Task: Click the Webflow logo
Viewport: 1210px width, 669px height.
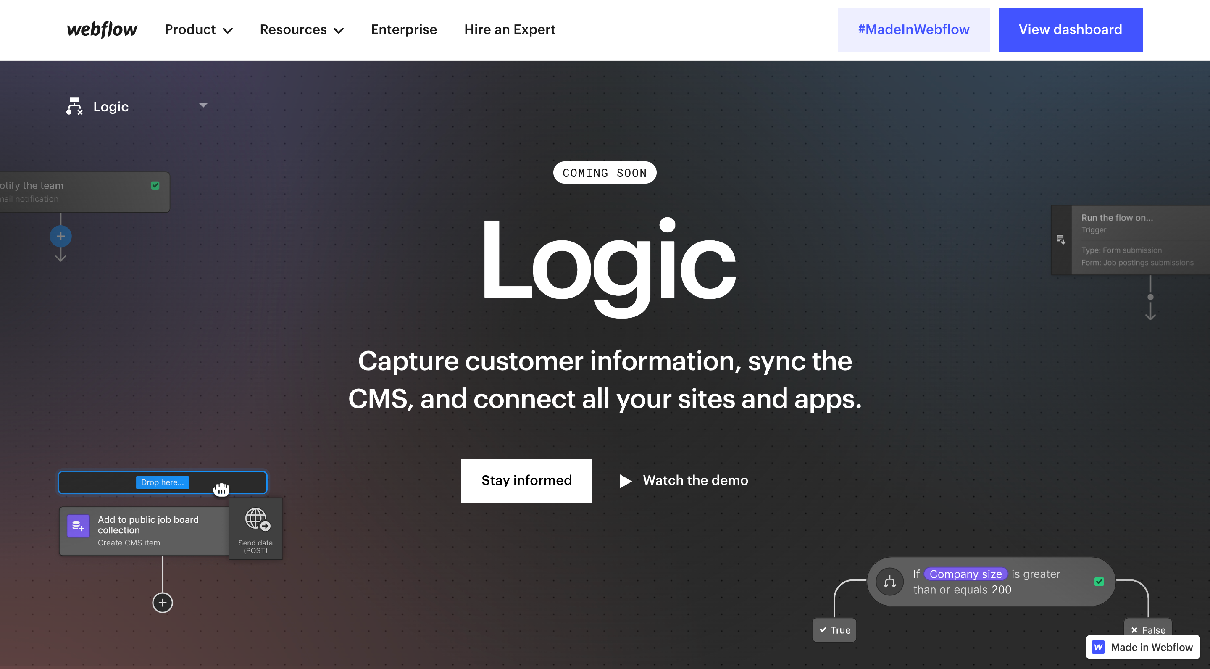Action: (x=102, y=29)
